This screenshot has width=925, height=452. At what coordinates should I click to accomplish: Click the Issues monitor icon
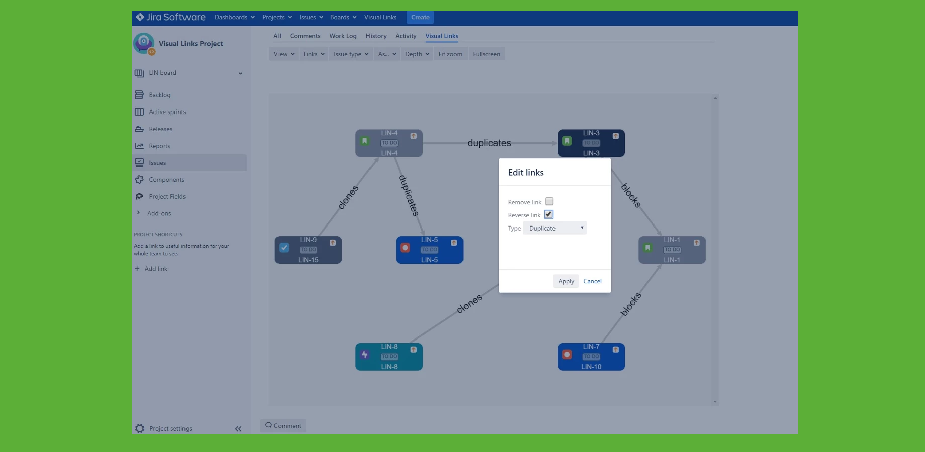coord(139,163)
